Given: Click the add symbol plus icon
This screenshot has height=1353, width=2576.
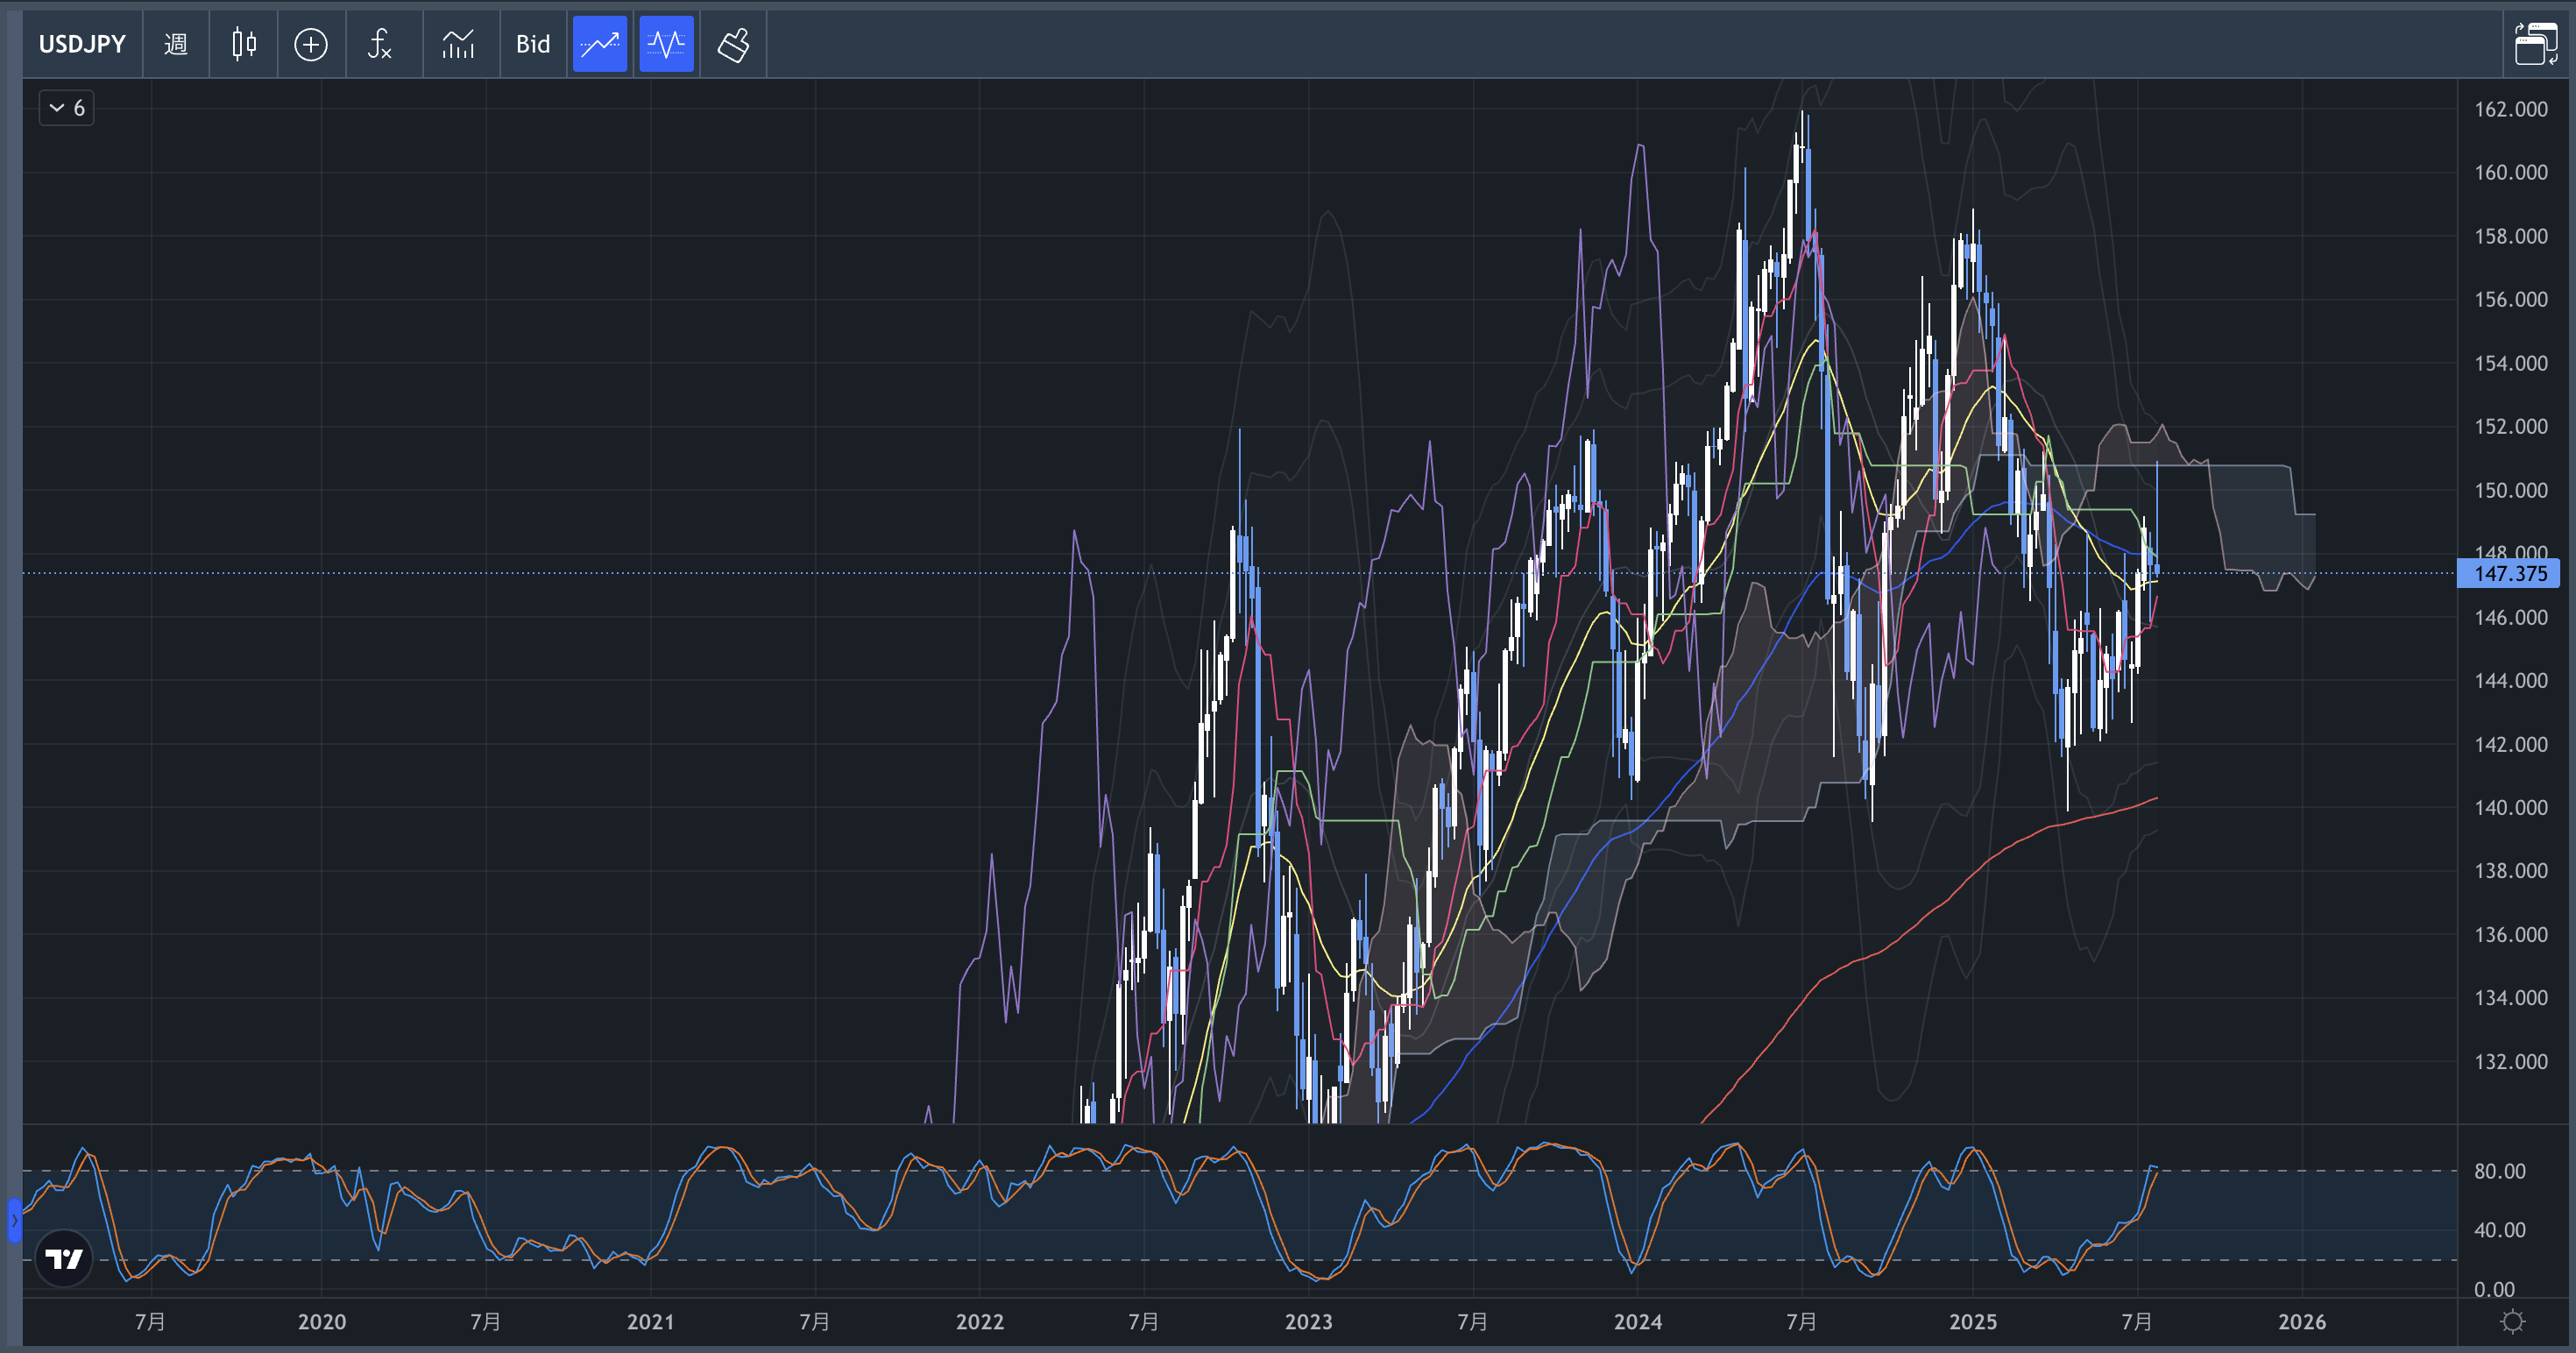Looking at the screenshot, I should pos(311,44).
